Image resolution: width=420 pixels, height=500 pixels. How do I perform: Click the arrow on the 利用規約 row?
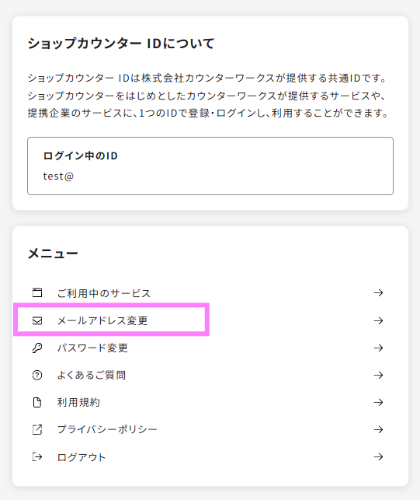(378, 403)
